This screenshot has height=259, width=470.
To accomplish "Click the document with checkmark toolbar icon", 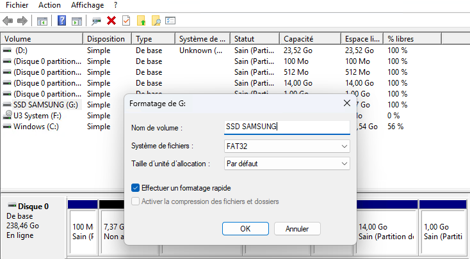I will 126,20.
